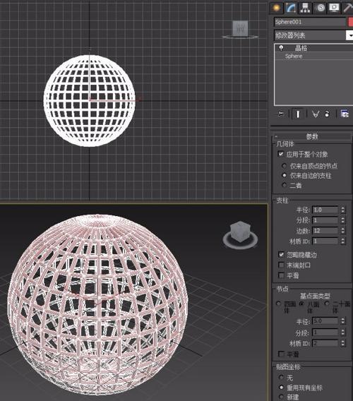Click the lattice sphere in the top viewport
The height and width of the screenshot is (401, 353).
(89, 101)
